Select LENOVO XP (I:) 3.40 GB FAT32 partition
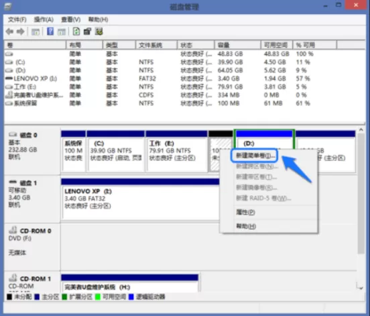 pos(140,199)
